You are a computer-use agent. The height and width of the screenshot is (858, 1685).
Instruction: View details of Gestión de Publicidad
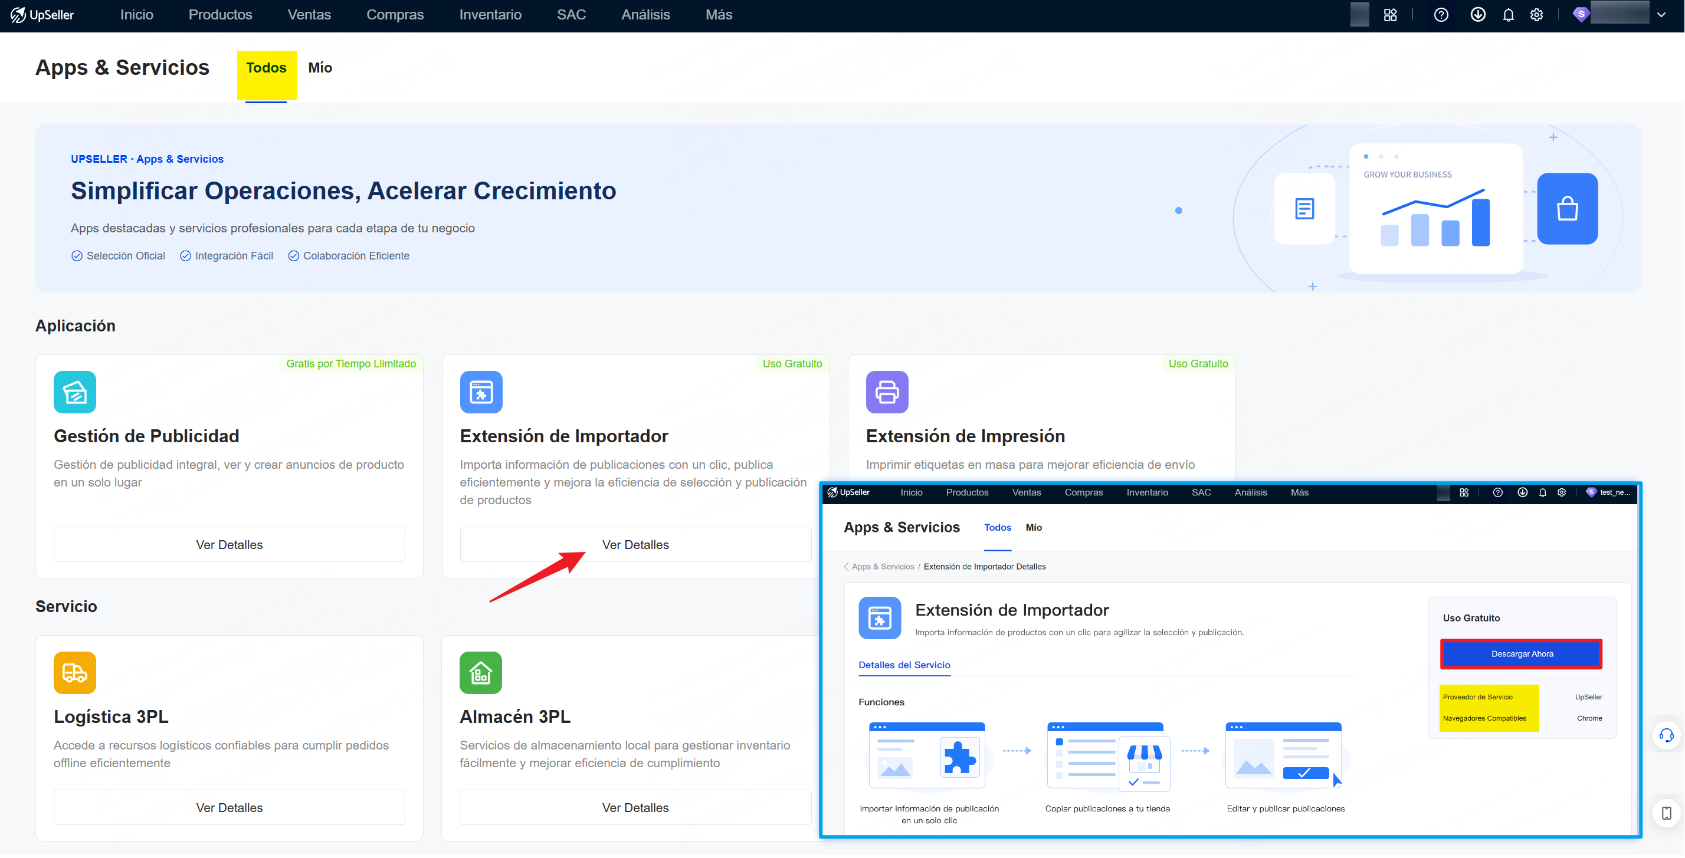[x=230, y=545]
